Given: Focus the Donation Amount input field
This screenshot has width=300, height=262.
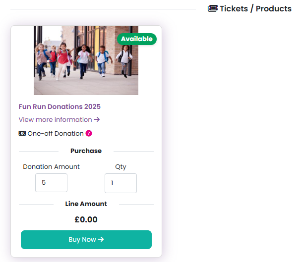Looking at the screenshot, I should [51, 183].
